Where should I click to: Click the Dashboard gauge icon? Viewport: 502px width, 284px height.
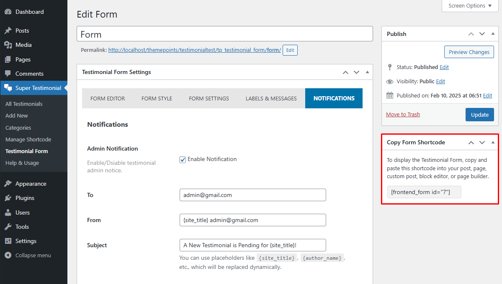[x=8, y=12]
